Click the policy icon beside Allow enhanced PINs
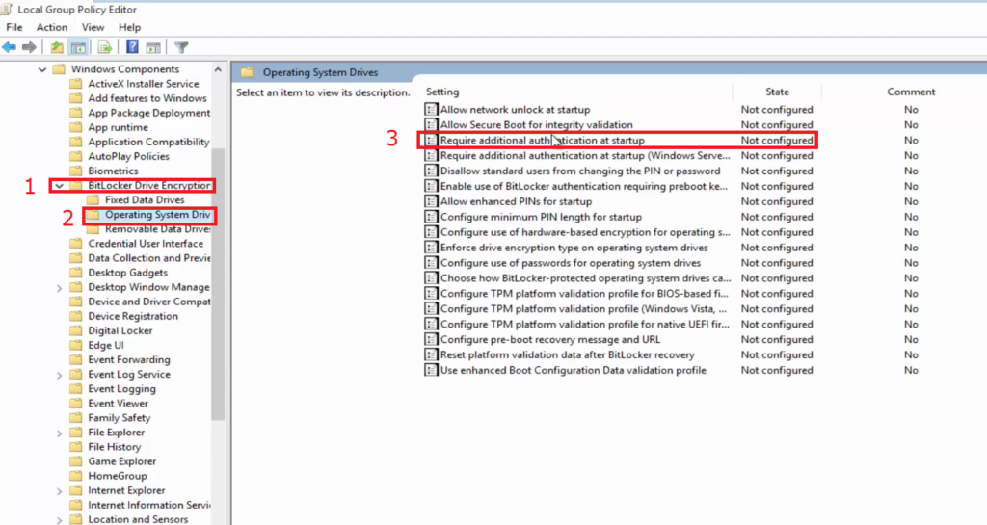987x525 pixels. [431, 201]
